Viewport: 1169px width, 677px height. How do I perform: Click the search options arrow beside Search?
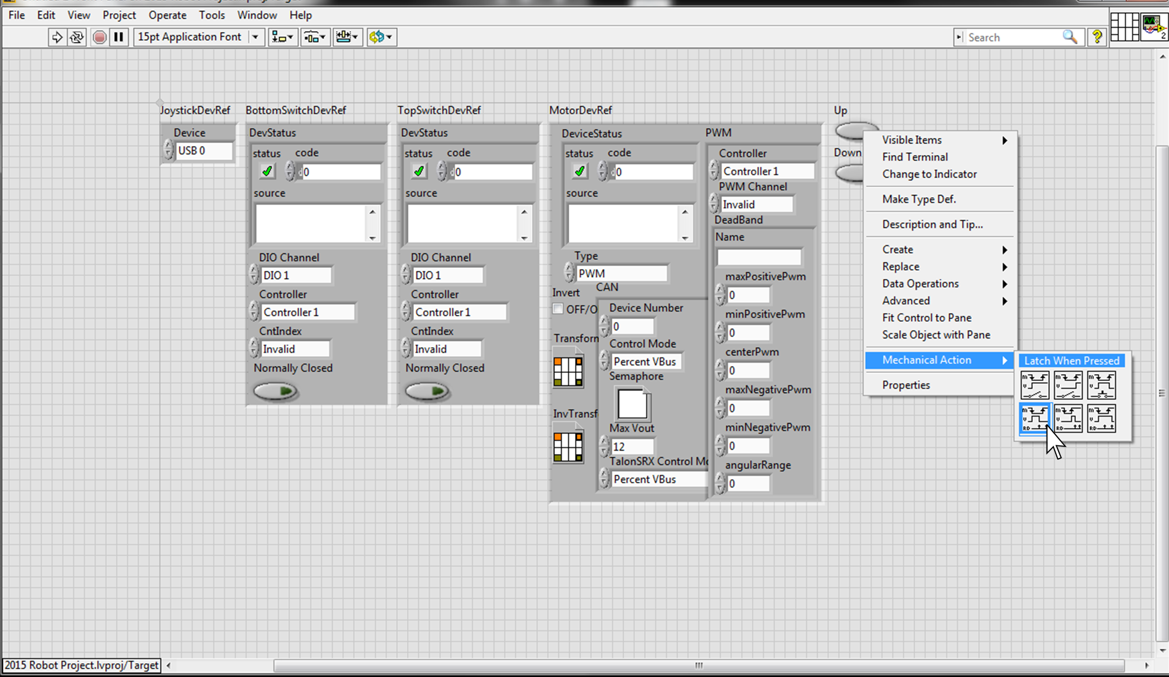[x=959, y=37]
